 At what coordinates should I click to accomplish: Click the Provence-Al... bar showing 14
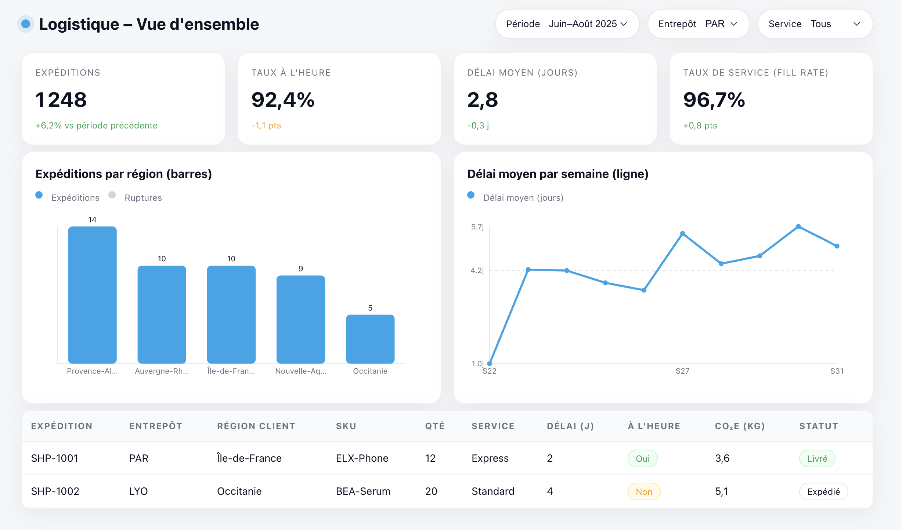click(x=92, y=295)
